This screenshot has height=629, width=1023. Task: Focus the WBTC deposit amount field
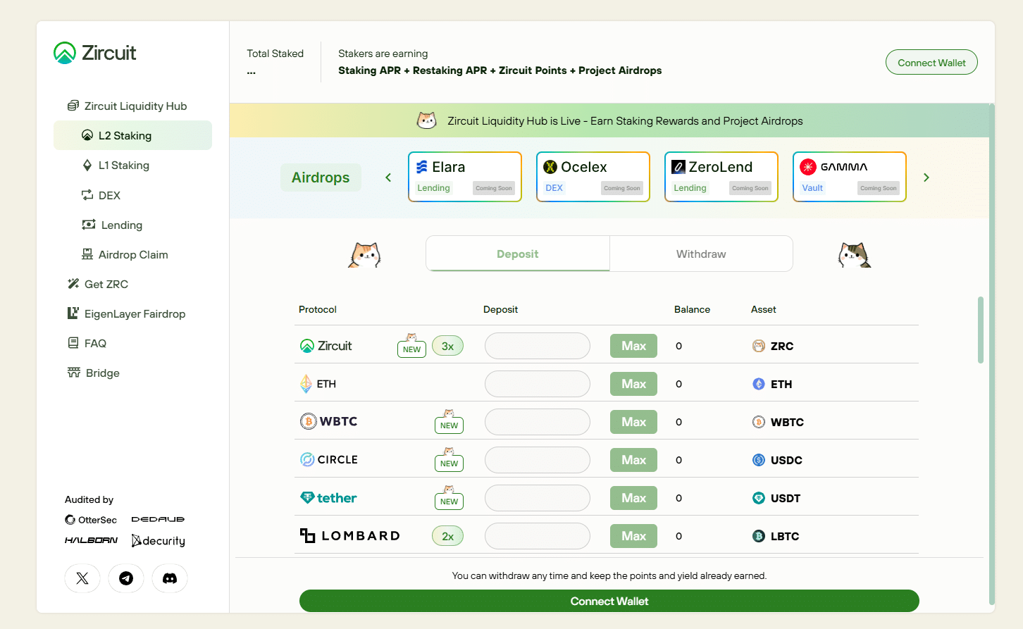(x=538, y=422)
